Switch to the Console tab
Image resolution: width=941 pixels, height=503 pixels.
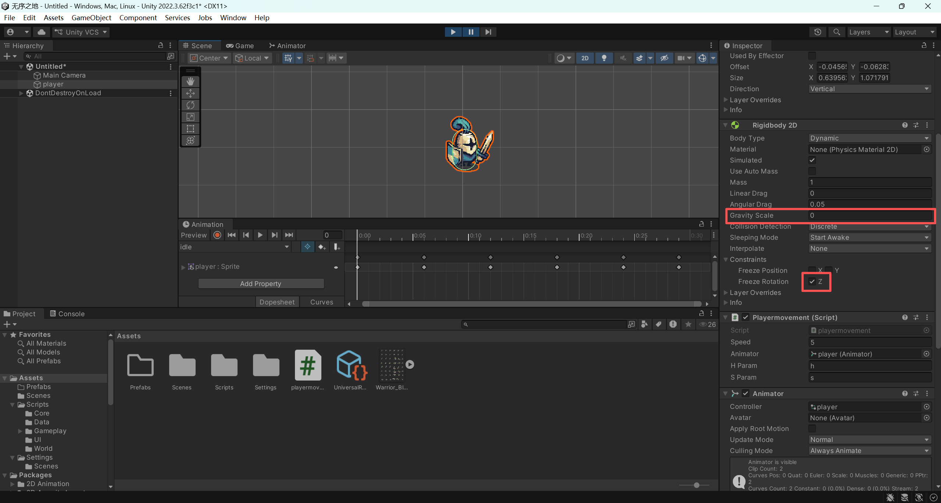point(67,314)
